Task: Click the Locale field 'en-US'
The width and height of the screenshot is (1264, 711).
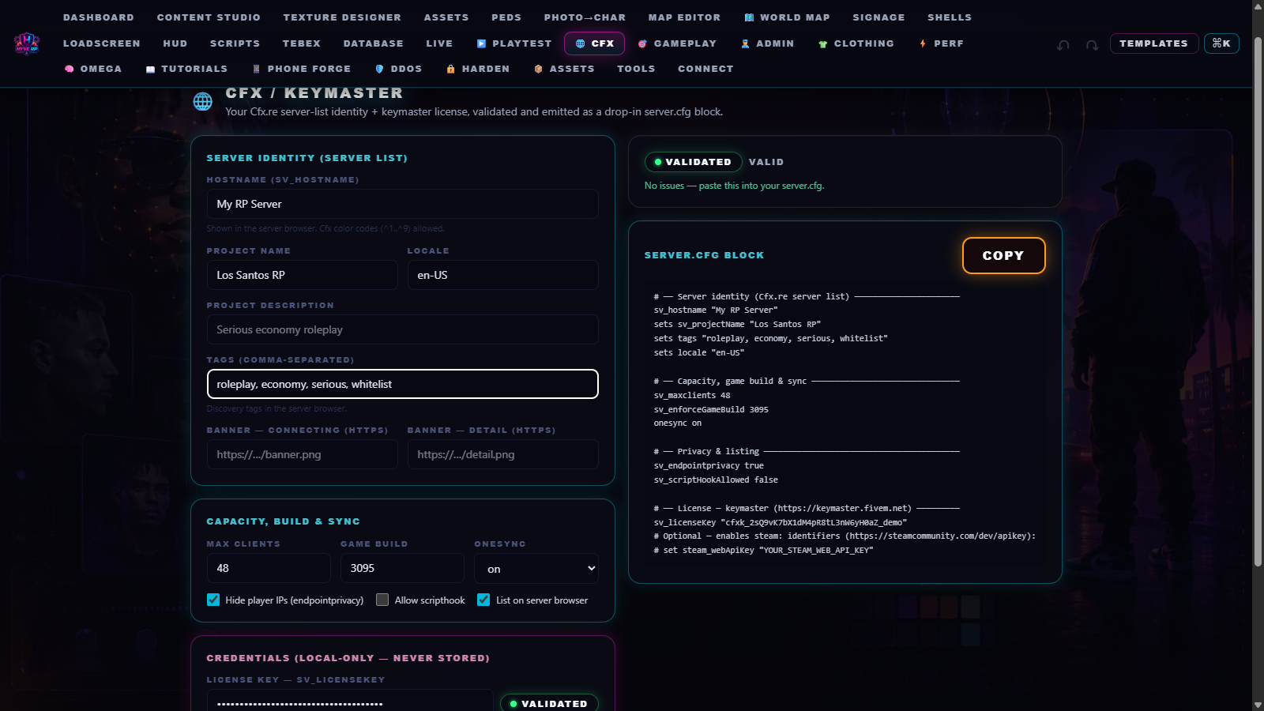Action: click(502, 275)
